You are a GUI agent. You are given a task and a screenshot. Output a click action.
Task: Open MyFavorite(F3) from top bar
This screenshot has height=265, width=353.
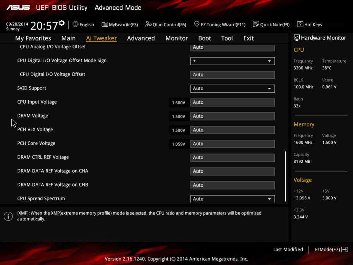tap(120, 25)
